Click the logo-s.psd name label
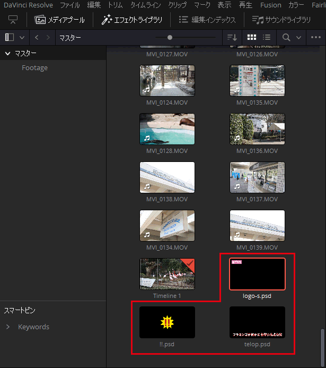 click(x=257, y=296)
